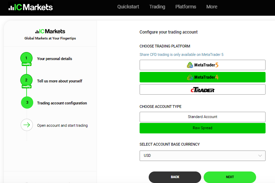The image size is (275, 183).
Task: Click the sidebar IC Markets logo
Action: point(50,31)
